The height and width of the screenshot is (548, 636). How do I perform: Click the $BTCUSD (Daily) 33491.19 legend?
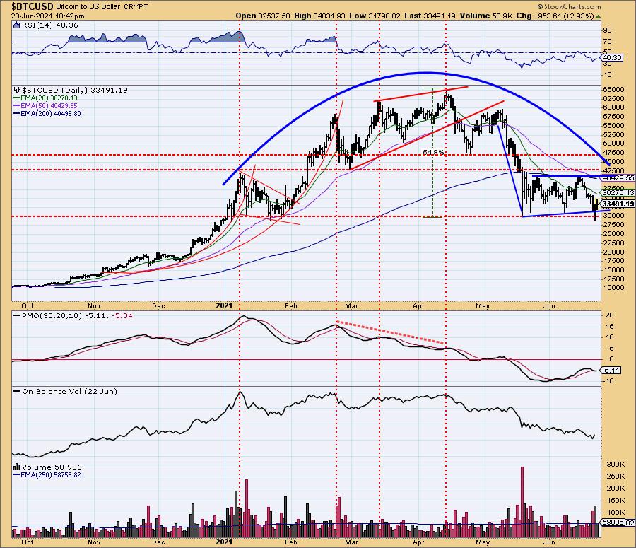coord(75,90)
